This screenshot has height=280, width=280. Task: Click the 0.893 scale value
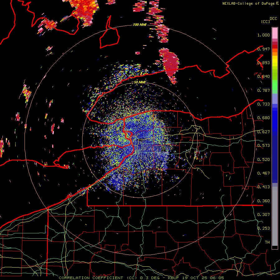coord(264,63)
